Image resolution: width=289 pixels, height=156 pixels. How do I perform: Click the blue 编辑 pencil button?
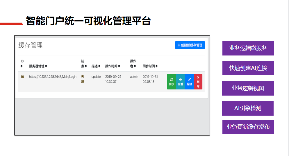tap(189, 82)
